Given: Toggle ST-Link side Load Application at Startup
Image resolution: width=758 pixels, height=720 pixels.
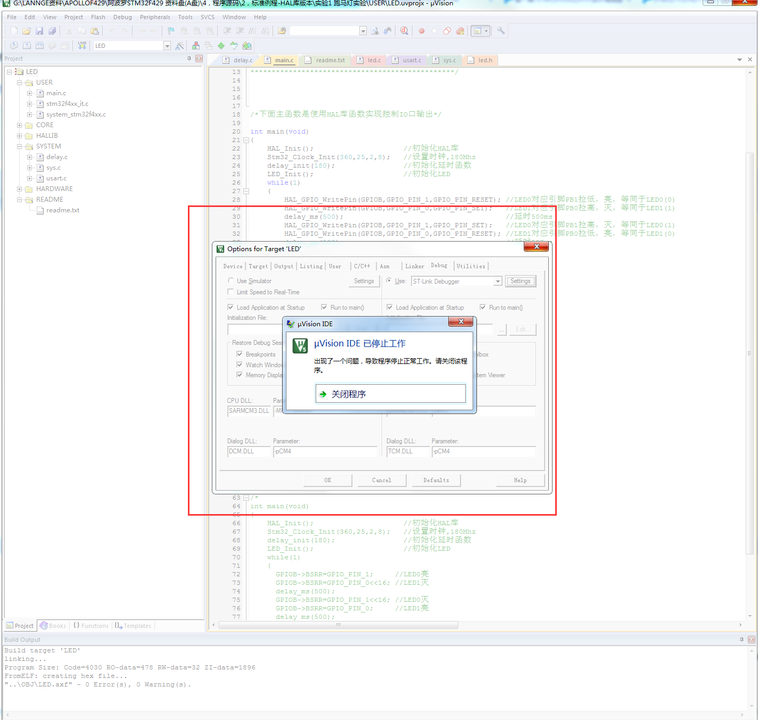Looking at the screenshot, I should pyautogui.click(x=390, y=307).
